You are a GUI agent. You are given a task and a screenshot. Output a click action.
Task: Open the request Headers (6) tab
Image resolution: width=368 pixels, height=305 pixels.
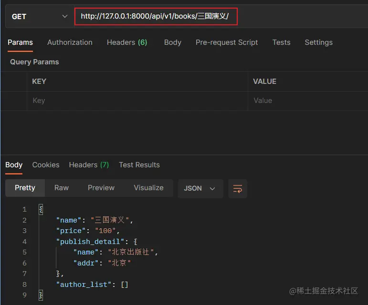[127, 42]
